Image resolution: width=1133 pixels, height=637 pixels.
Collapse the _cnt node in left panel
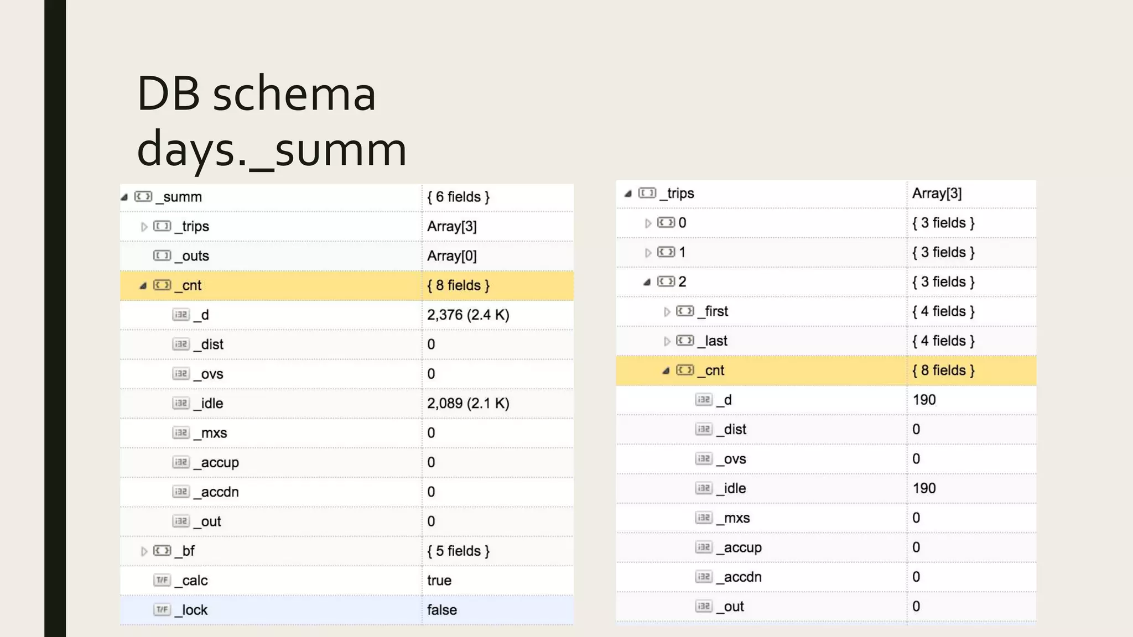point(143,286)
